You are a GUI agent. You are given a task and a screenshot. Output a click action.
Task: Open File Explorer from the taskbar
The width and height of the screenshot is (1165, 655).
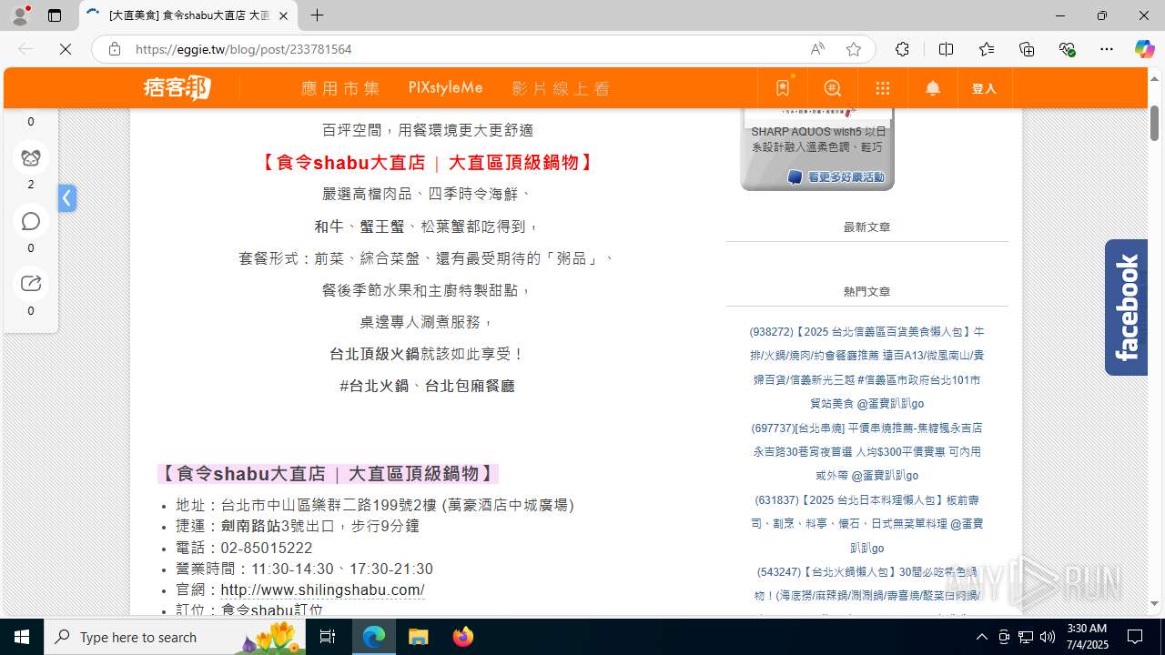coord(418,637)
